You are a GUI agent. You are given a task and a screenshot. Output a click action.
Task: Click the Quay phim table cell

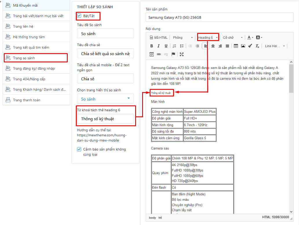pyautogui.click(x=161, y=173)
